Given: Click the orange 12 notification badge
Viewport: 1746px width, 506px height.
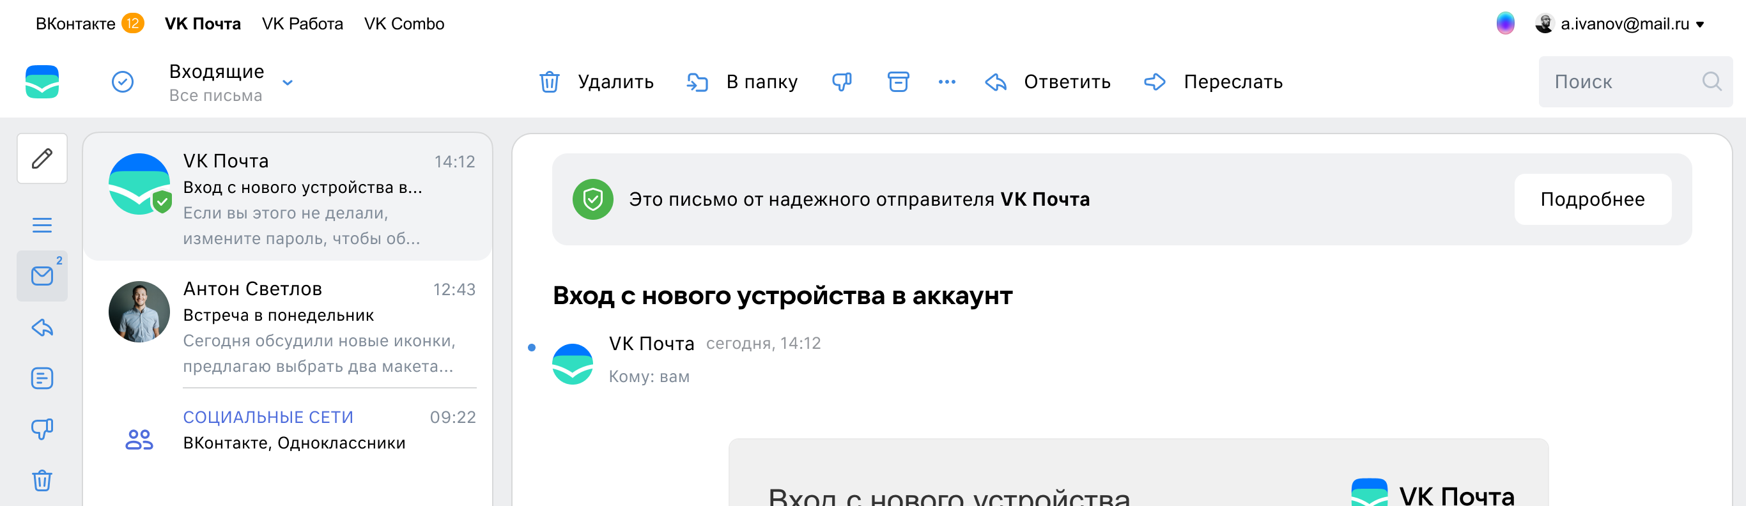Looking at the screenshot, I should coord(133,24).
